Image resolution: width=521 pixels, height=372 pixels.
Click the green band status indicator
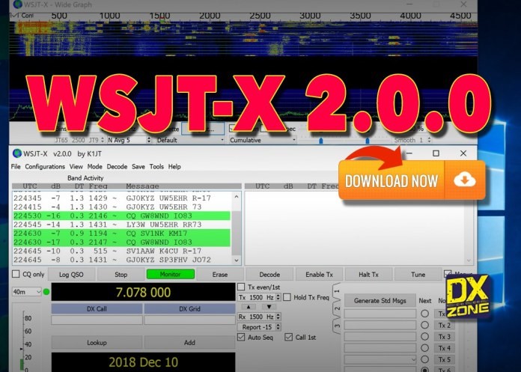[x=46, y=292]
